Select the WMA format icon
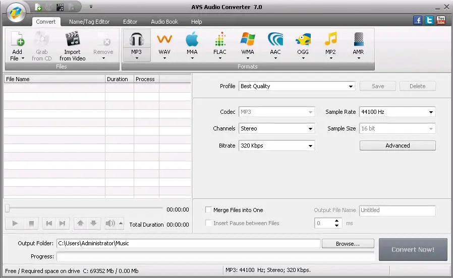This screenshot has width=453, height=278. click(248, 39)
